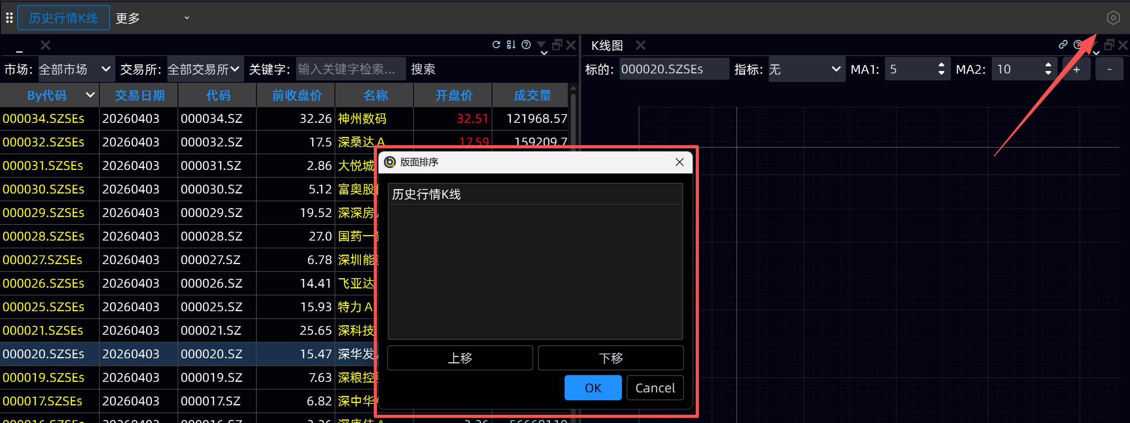Open the By代码 column dropdown
The width and height of the screenshot is (1130, 423).
[90, 95]
